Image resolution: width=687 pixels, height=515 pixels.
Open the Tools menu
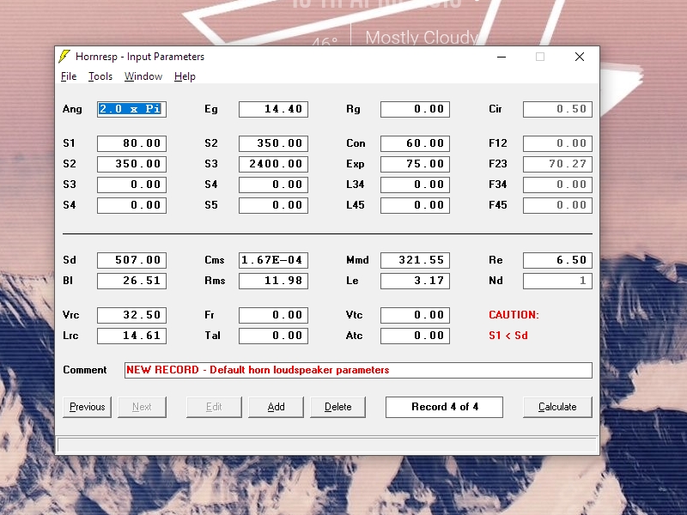pyautogui.click(x=100, y=76)
